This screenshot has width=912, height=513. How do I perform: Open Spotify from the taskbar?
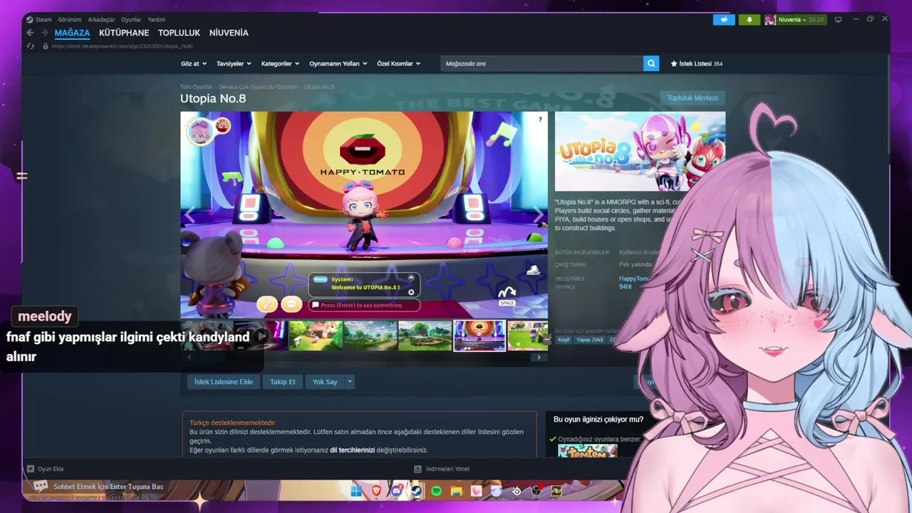coord(436,491)
